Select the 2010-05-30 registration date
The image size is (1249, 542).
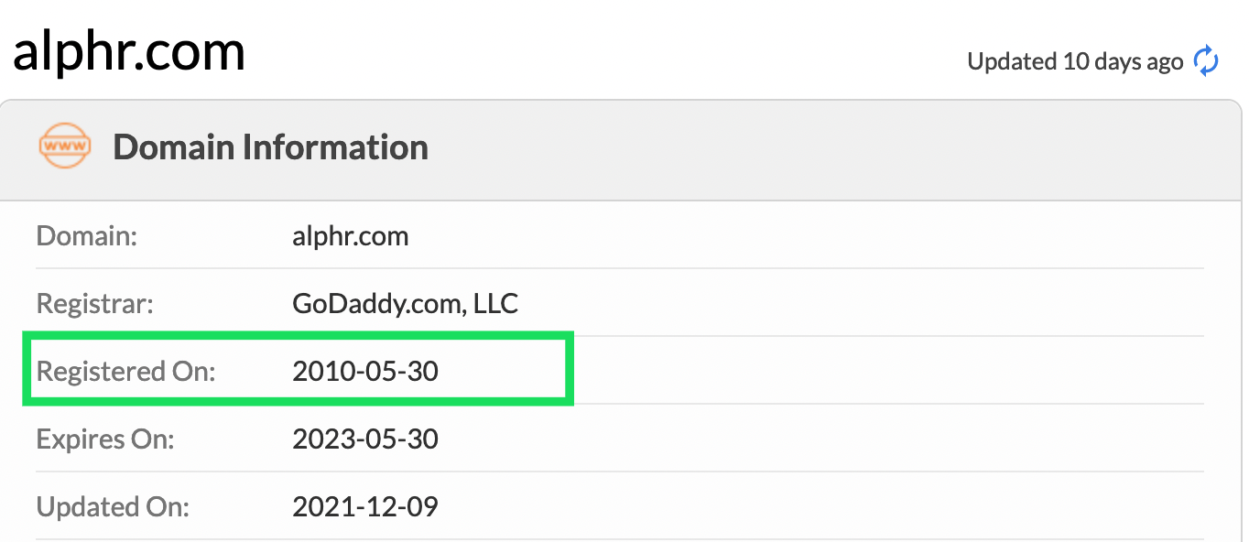coord(365,371)
